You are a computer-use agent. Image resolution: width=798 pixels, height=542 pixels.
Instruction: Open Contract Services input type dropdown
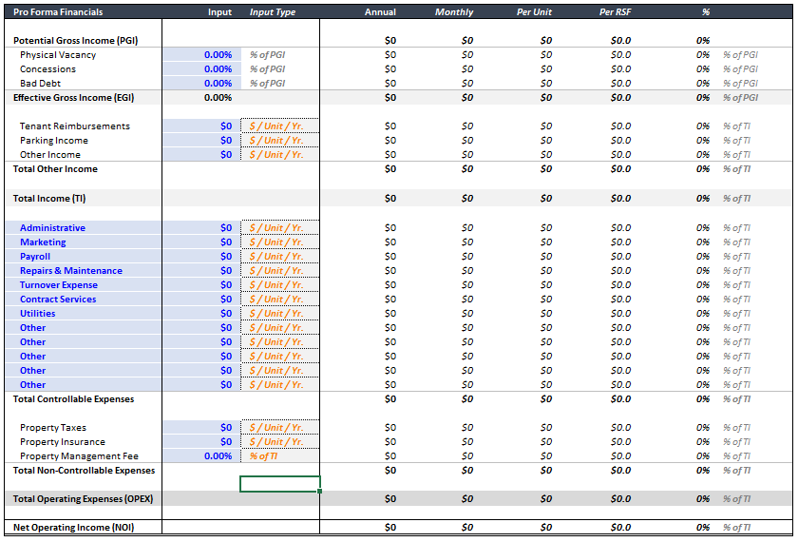(x=280, y=299)
